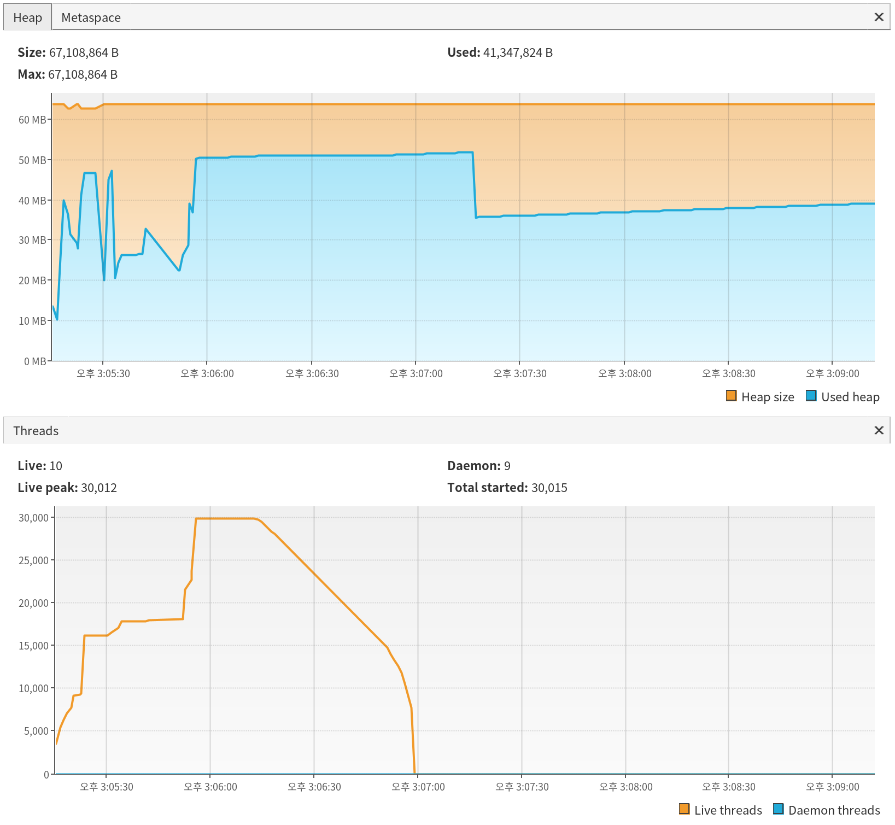This screenshot has width=895, height=825.
Task: Click the Live threads count 10
Action: (56, 466)
